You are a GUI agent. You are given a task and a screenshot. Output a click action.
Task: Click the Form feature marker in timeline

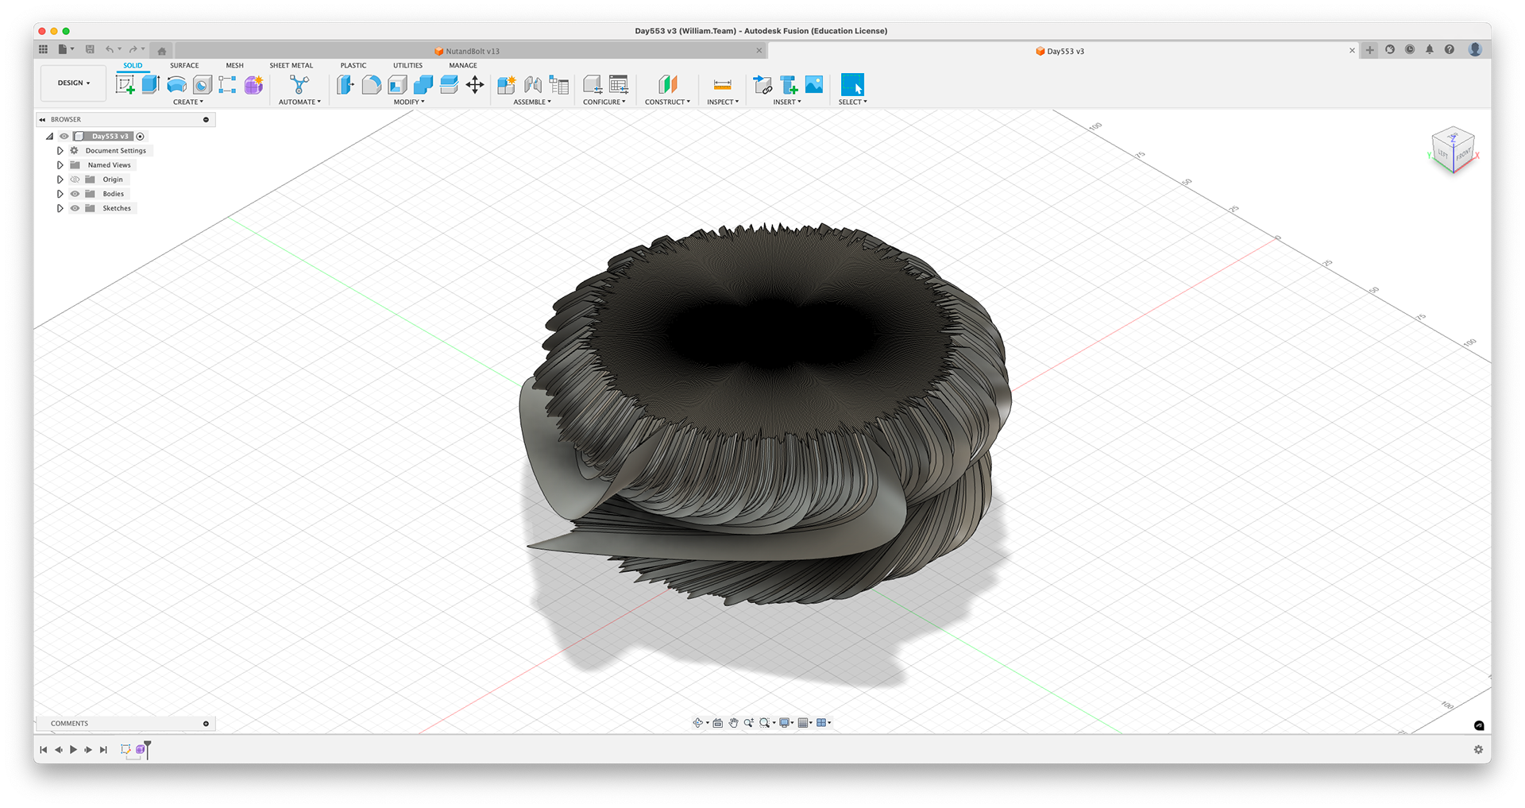141,750
